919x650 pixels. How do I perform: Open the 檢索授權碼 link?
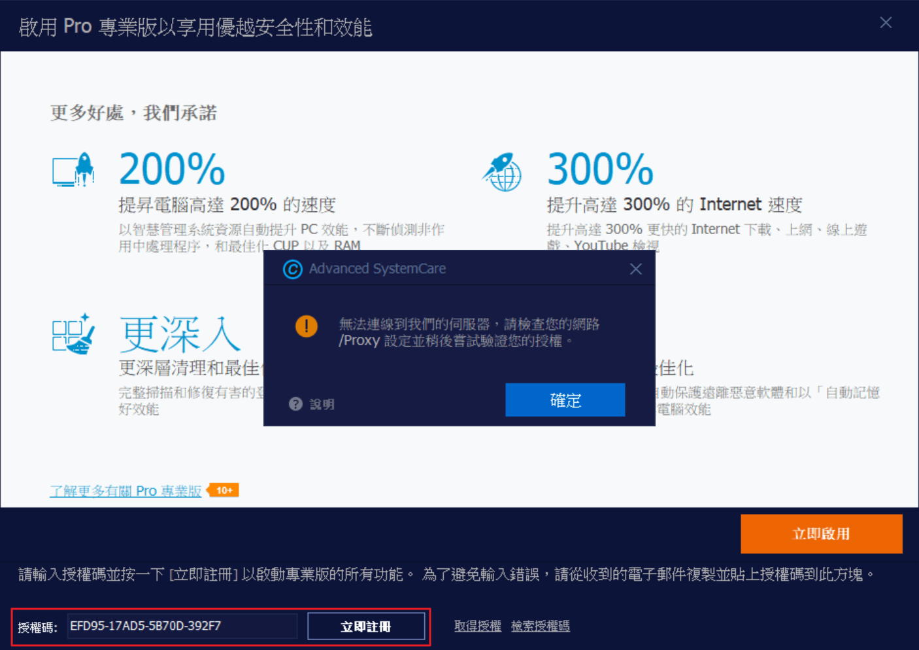tap(541, 626)
